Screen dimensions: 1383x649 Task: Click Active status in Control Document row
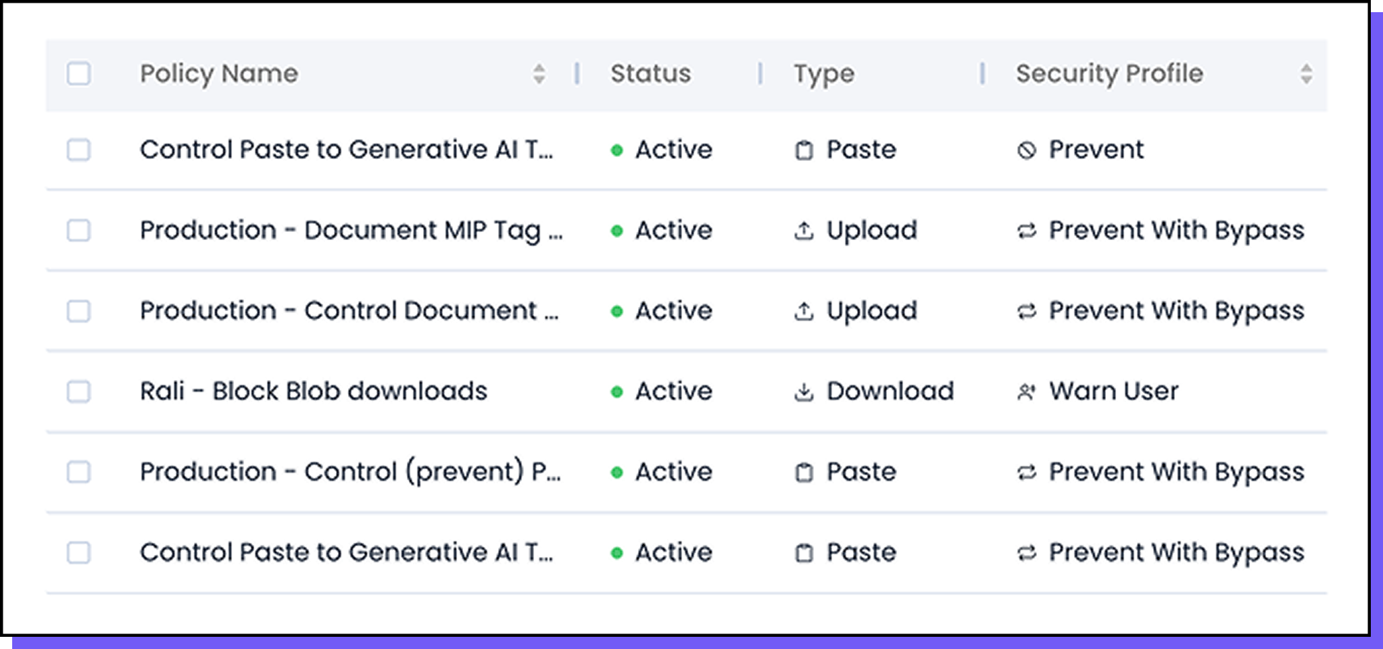pyautogui.click(x=673, y=311)
